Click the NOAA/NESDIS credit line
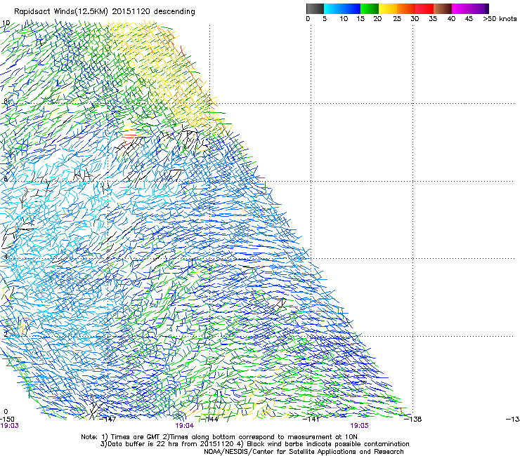 point(304,452)
